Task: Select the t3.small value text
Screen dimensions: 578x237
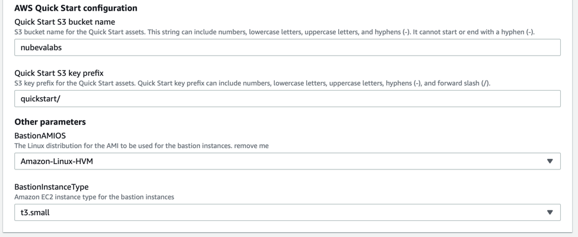Action: pyautogui.click(x=35, y=212)
